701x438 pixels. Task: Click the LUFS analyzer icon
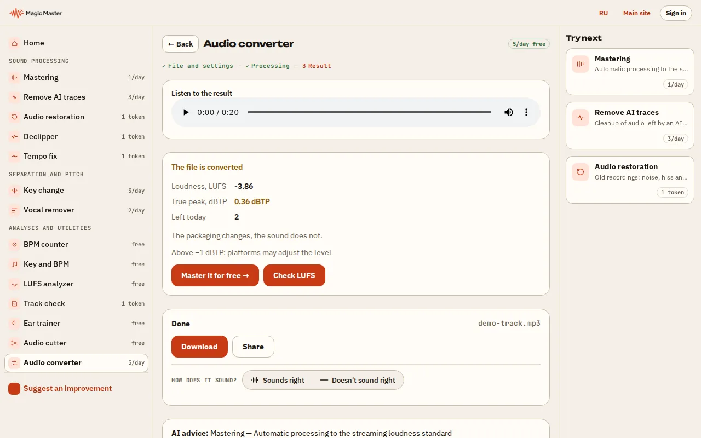(x=14, y=284)
